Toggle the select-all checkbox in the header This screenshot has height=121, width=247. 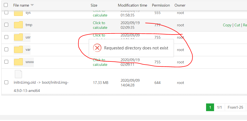pos(6,5)
